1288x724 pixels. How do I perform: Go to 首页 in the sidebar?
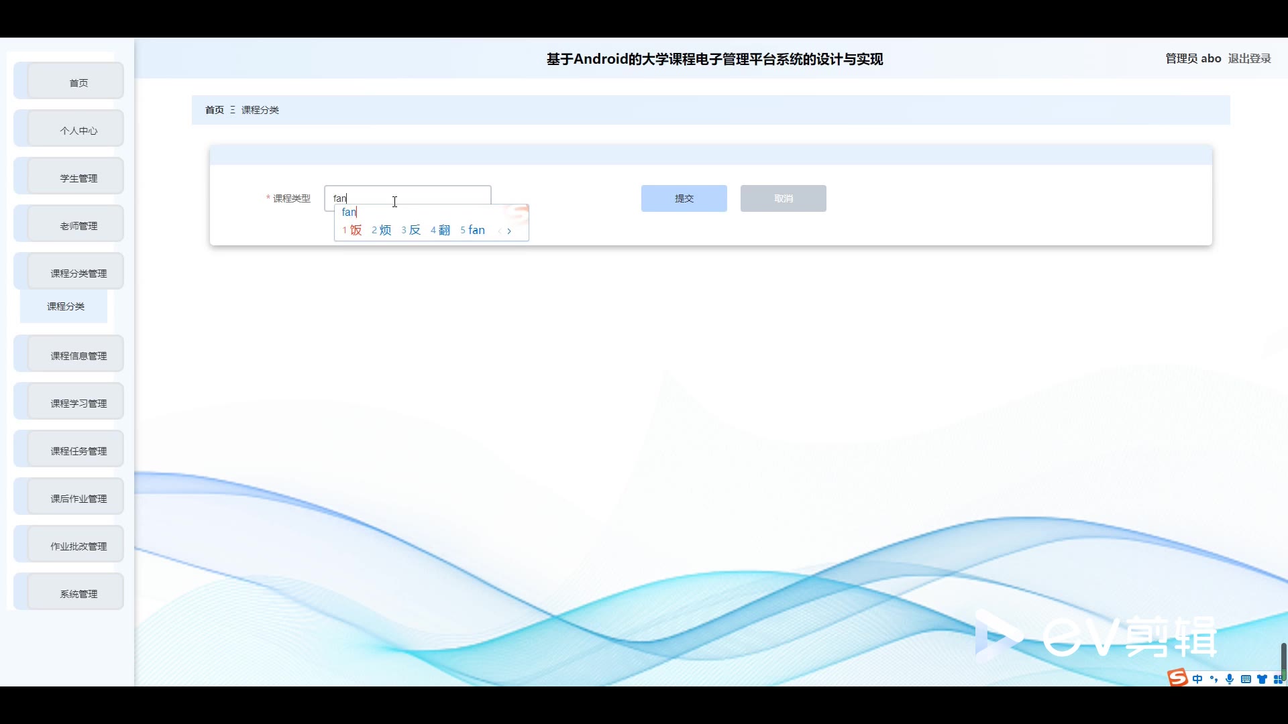coord(78,82)
